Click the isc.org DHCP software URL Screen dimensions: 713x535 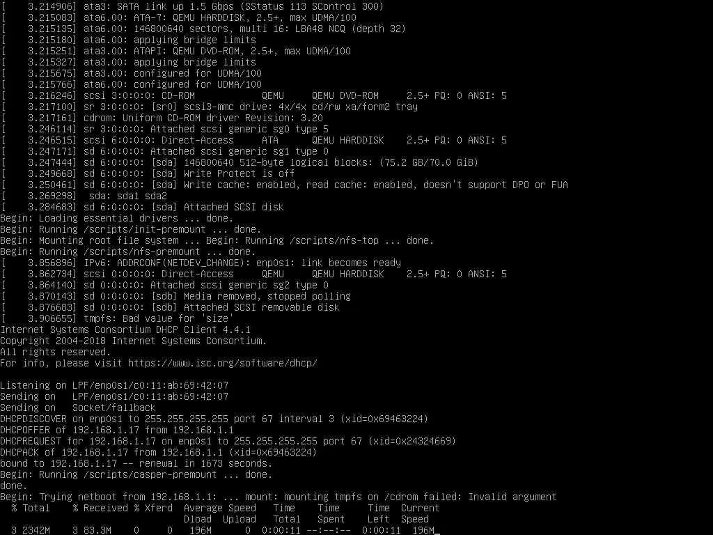(222, 363)
